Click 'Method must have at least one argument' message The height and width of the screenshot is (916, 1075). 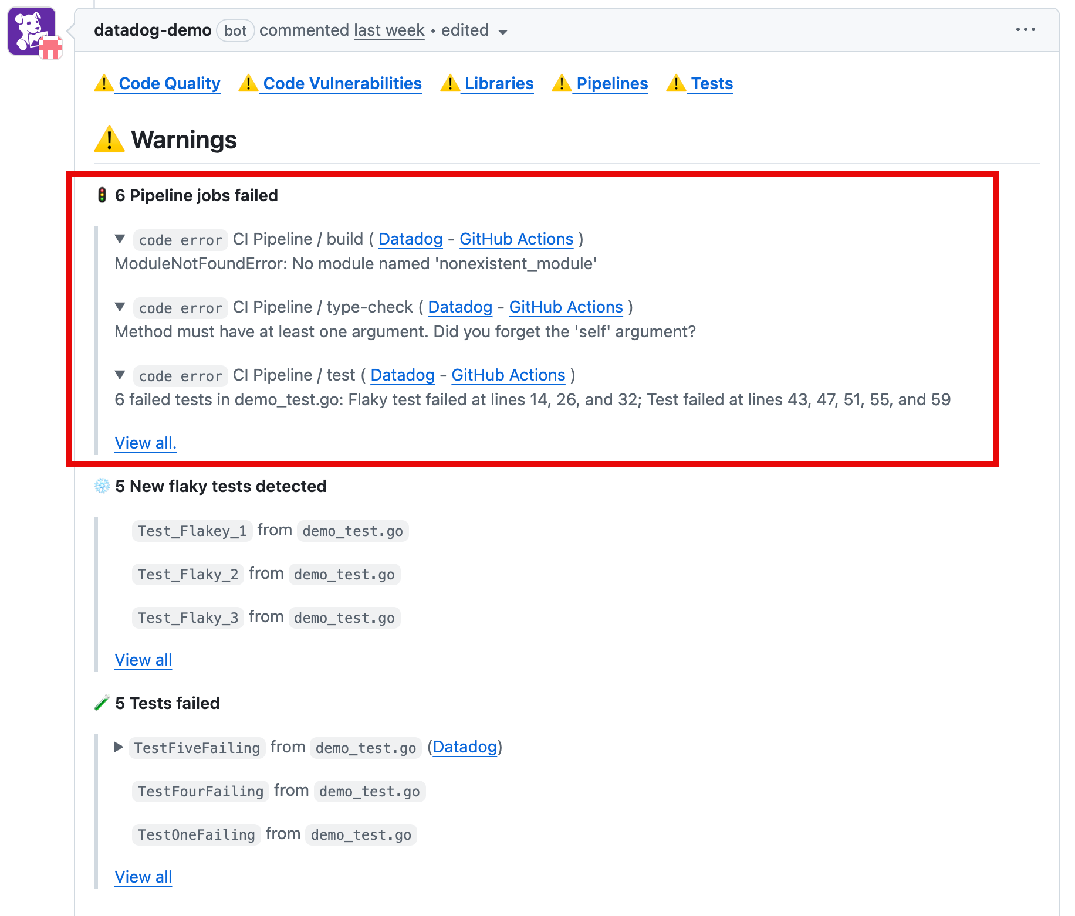[x=405, y=331]
